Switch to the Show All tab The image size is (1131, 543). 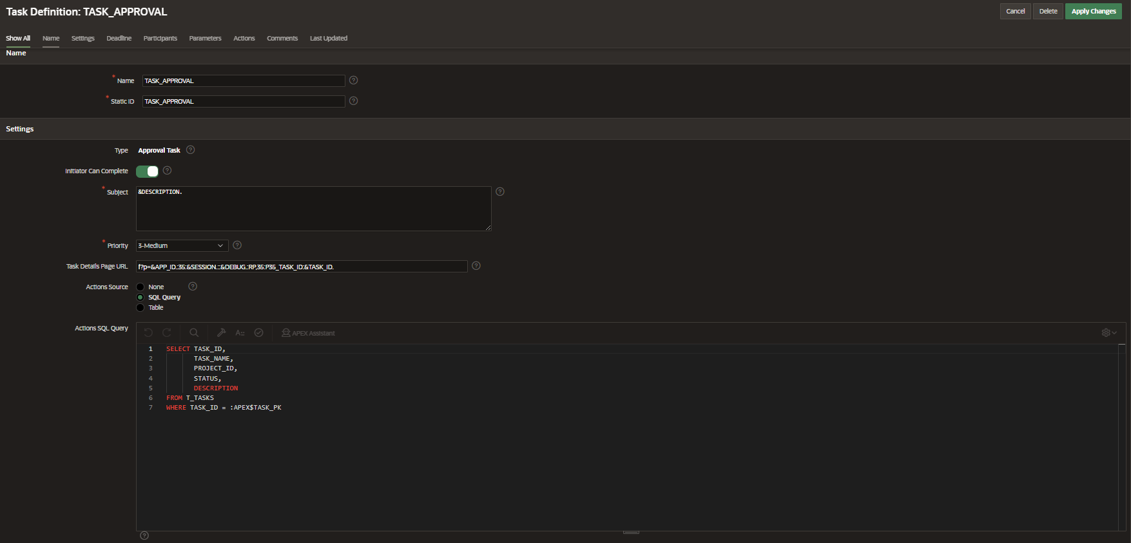[x=18, y=39]
